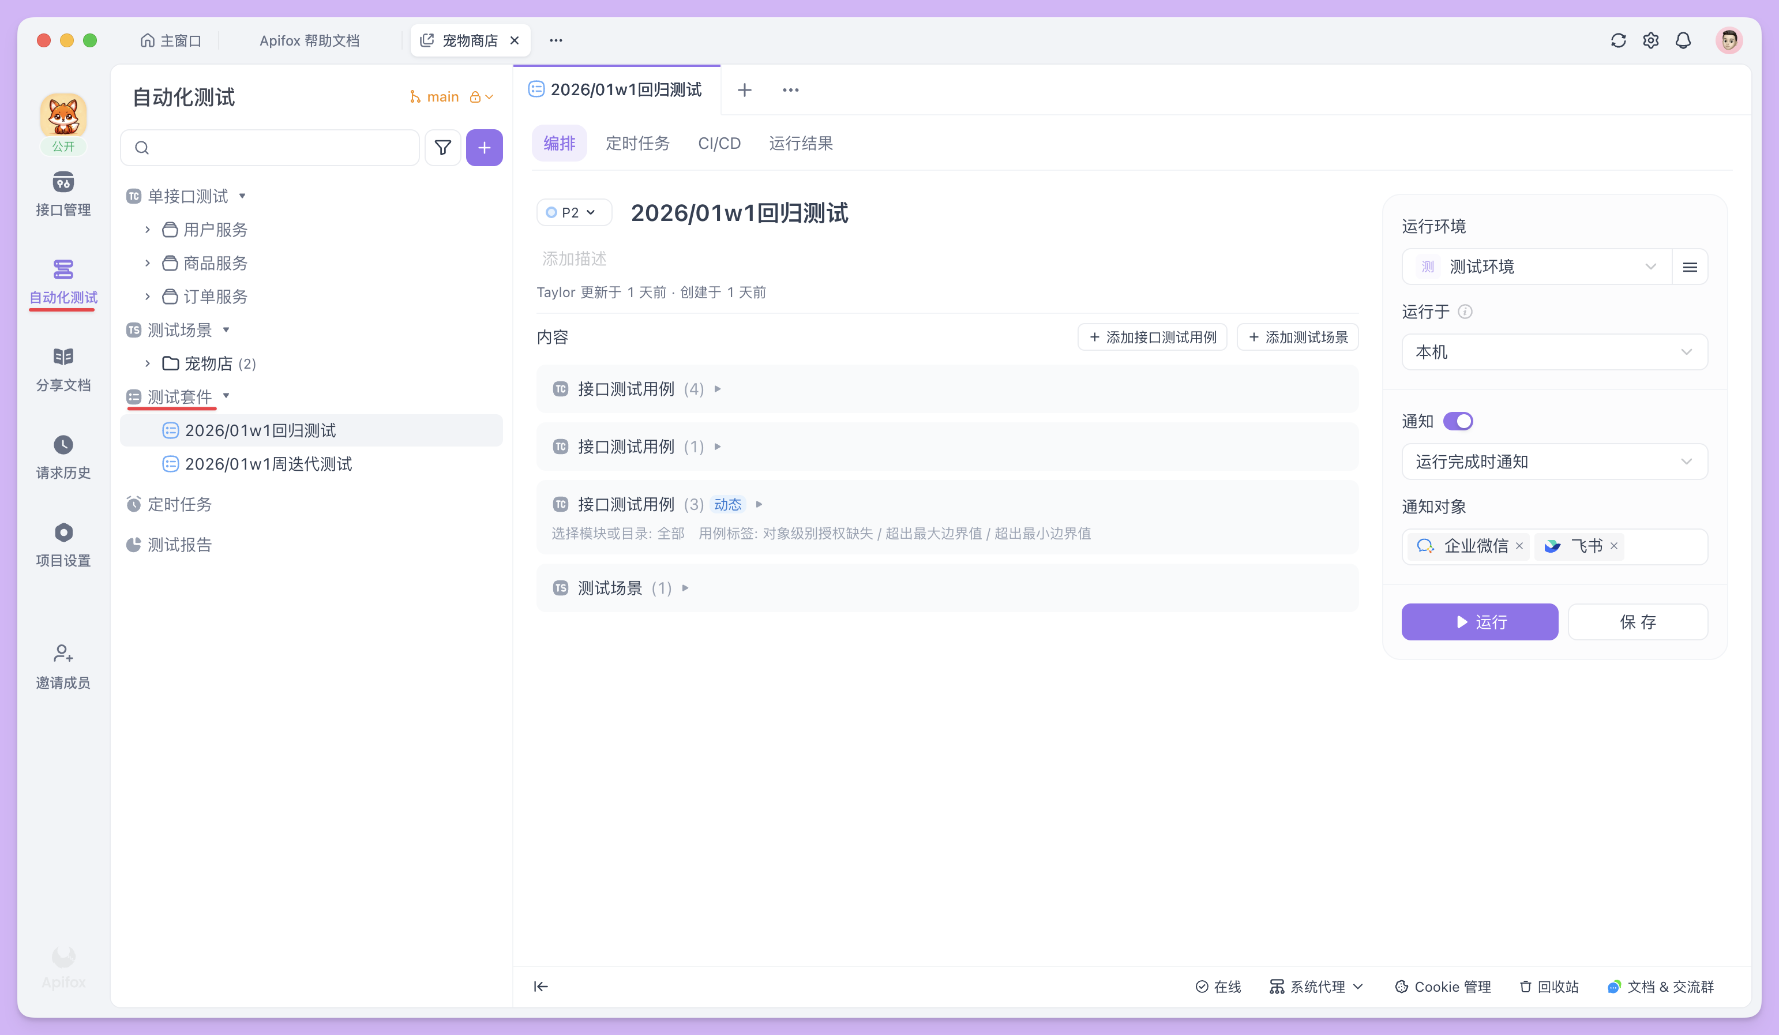Open the settings gear at top right

click(1650, 40)
